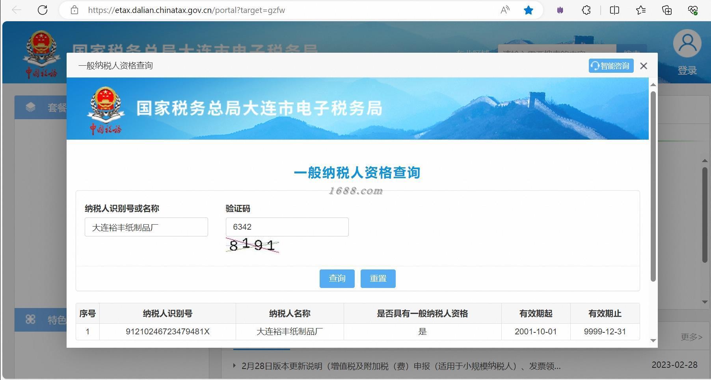Click the 更多> link
This screenshot has height=380, width=711.
691,337
